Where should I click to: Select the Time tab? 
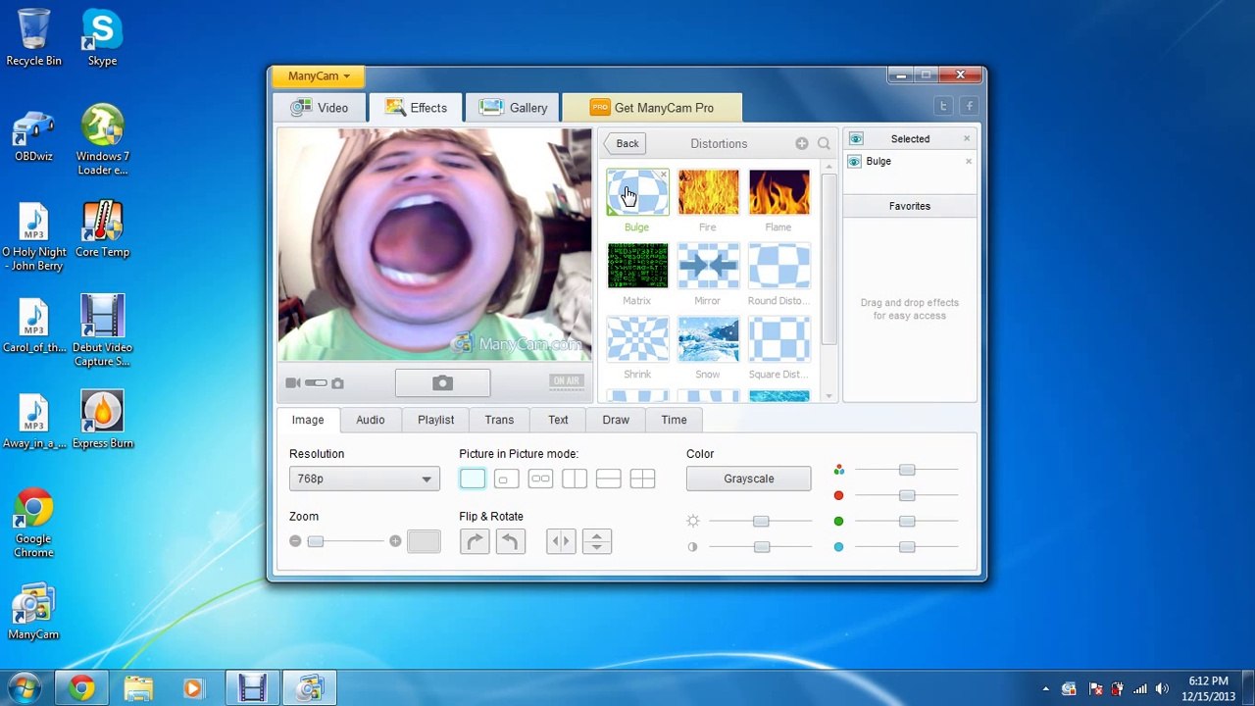click(674, 420)
